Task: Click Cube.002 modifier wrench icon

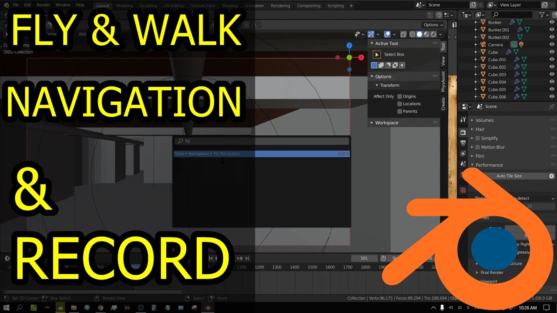Action: pos(517,67)
